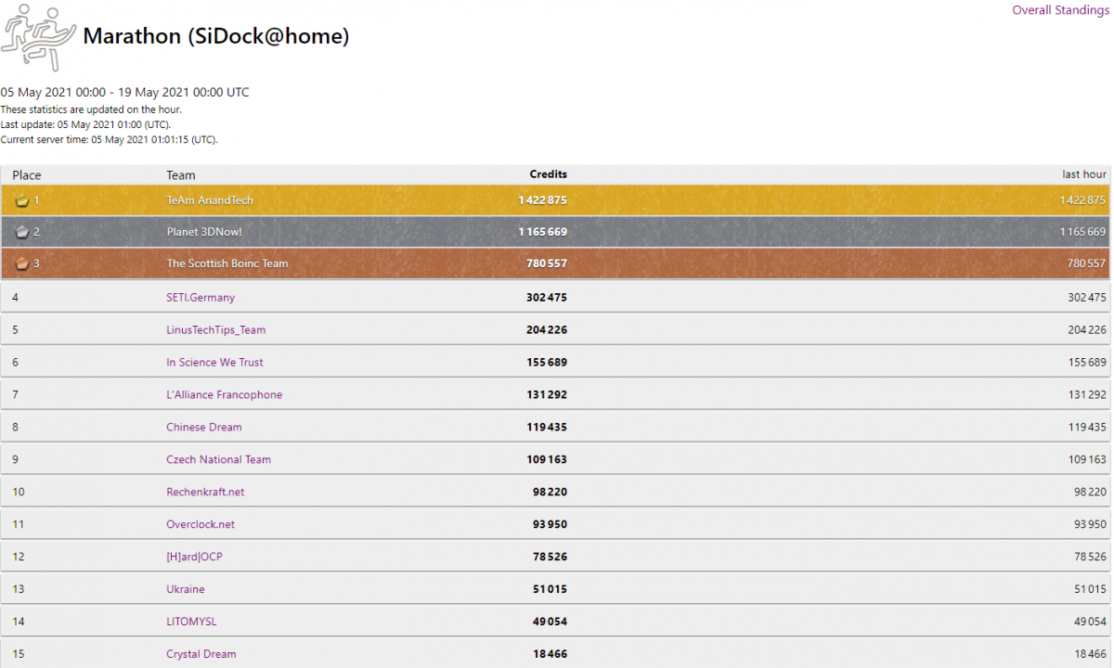The image size is (1114, 668).
Task: Click the place number 12 cell
Action: [x=19, y=558]
